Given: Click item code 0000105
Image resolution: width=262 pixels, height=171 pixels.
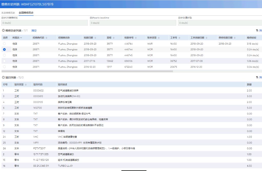Looking at the screenshot, I should click(38, 102).
